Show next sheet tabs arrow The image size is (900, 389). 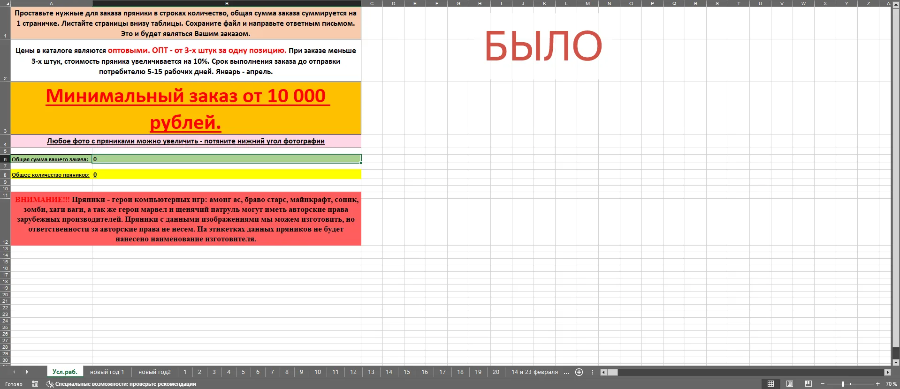coord(27,372)
